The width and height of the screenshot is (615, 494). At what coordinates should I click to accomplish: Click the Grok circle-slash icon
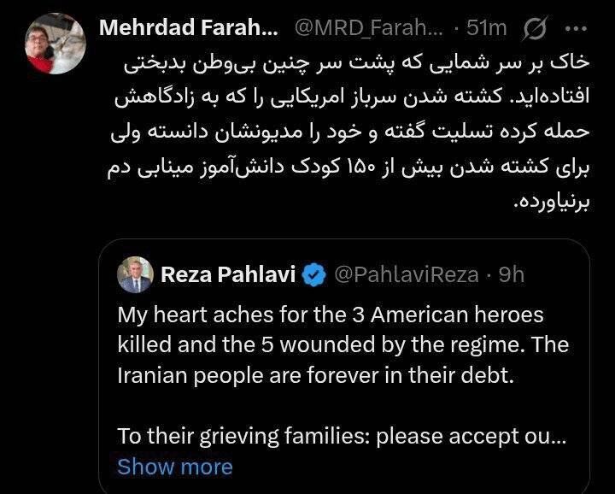[536, 29]
